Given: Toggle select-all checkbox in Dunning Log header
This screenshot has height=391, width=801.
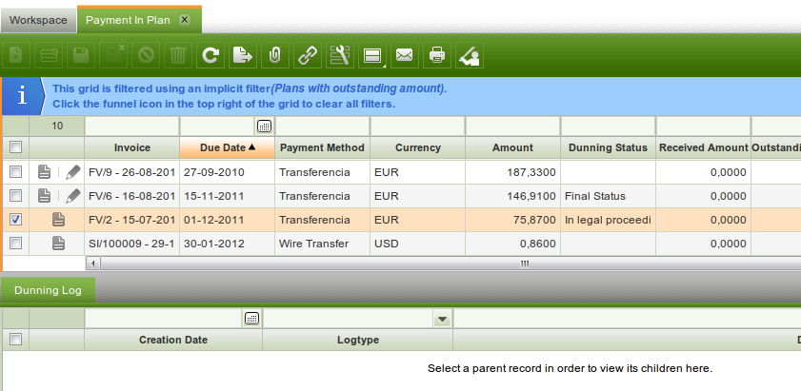Looking at the screenshot, I should (16, 340).
